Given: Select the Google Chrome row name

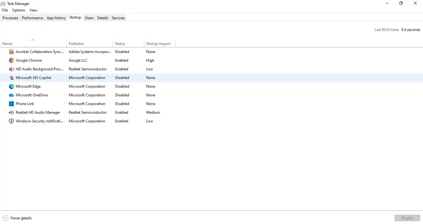Looking at the screenshot, I should click(x=29, y=60).
